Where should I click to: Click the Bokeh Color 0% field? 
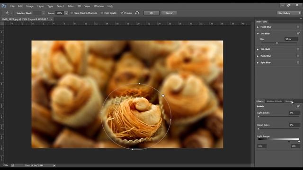pyautogui.click(x=294, y=125)
